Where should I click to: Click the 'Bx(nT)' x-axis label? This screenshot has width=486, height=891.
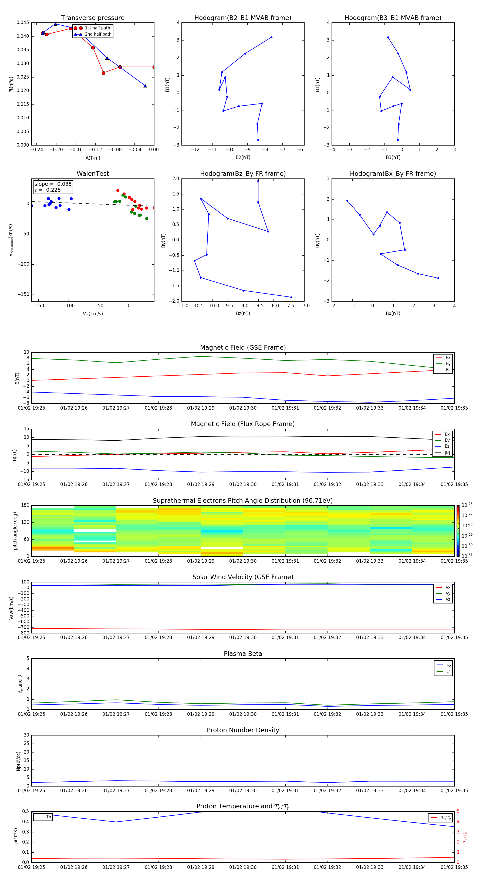393,313
